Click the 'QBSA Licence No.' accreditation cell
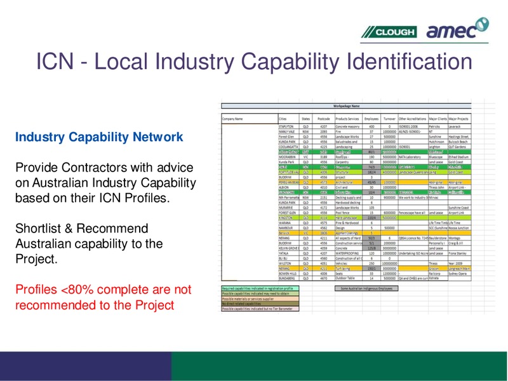508x381 pixels. 413,238
